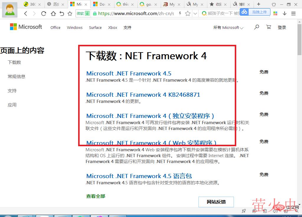Click the zoom magnifier icon in status bar
302x217 pixels.
pos(297,211)
